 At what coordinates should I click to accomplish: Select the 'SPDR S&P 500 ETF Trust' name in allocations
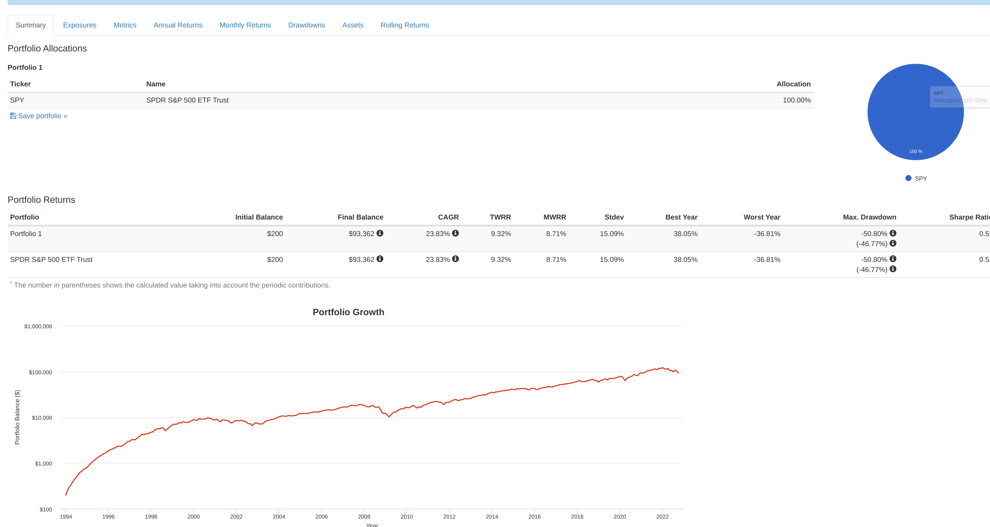[x=187, y=100]
